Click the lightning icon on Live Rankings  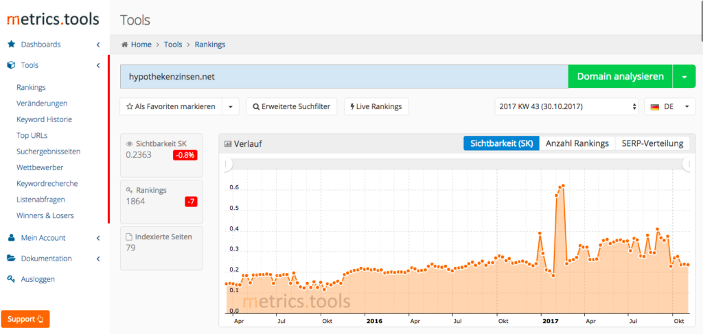352,107
